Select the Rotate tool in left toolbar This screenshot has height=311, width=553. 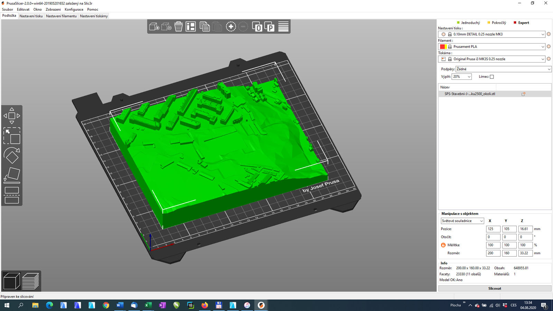click(12, 155)
